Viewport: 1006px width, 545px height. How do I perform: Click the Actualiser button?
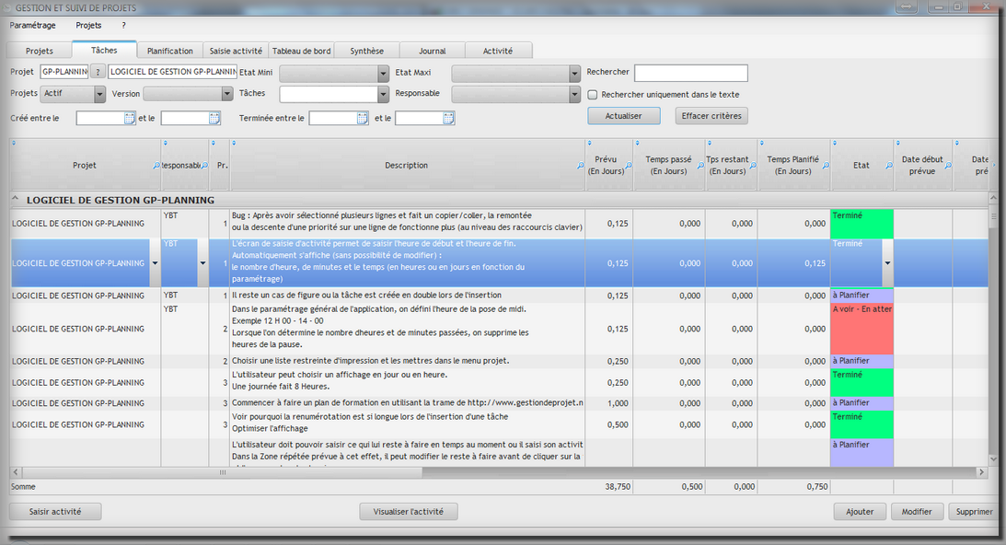coord(624,116)
